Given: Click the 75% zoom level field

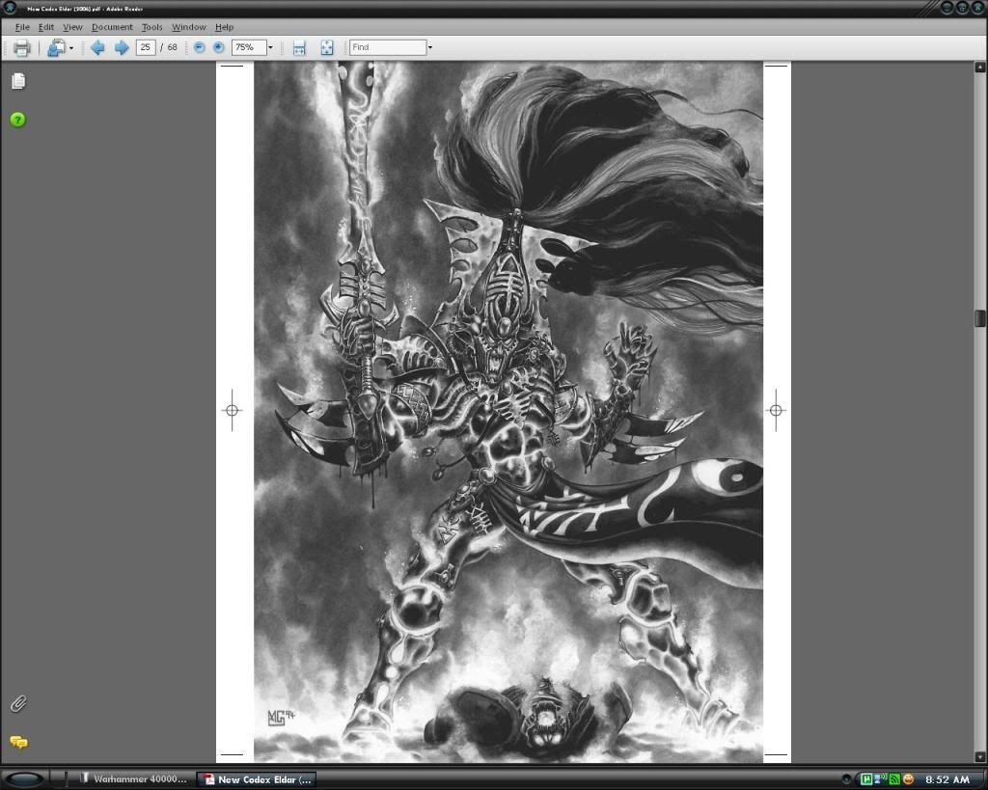Looking at the screenshot, I should click(x=249, y=47).
